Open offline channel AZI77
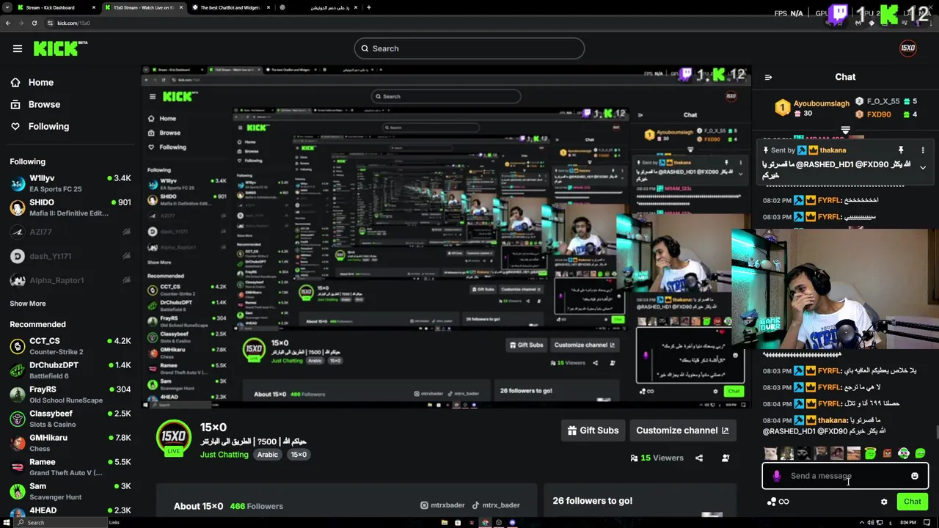This screenshot has width=939, height=528. pyautogui.click(x=70, y=232)
